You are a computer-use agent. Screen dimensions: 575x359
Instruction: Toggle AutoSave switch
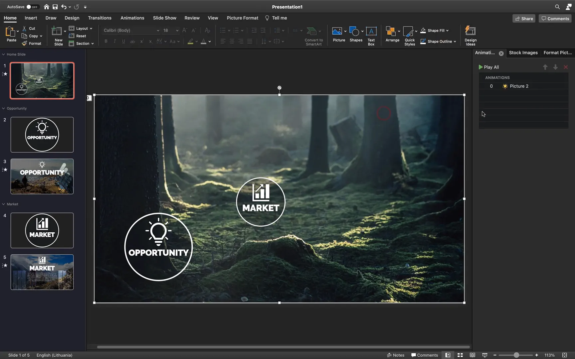click(32, 7)
